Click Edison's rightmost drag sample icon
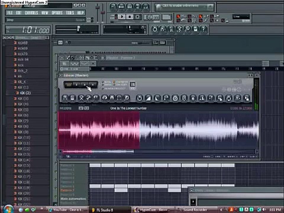 coord(246,98)
